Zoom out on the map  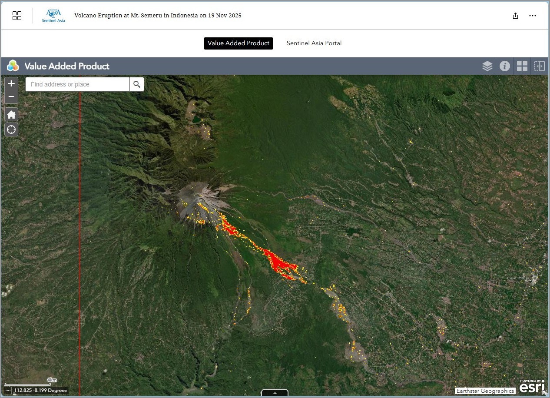11,96
